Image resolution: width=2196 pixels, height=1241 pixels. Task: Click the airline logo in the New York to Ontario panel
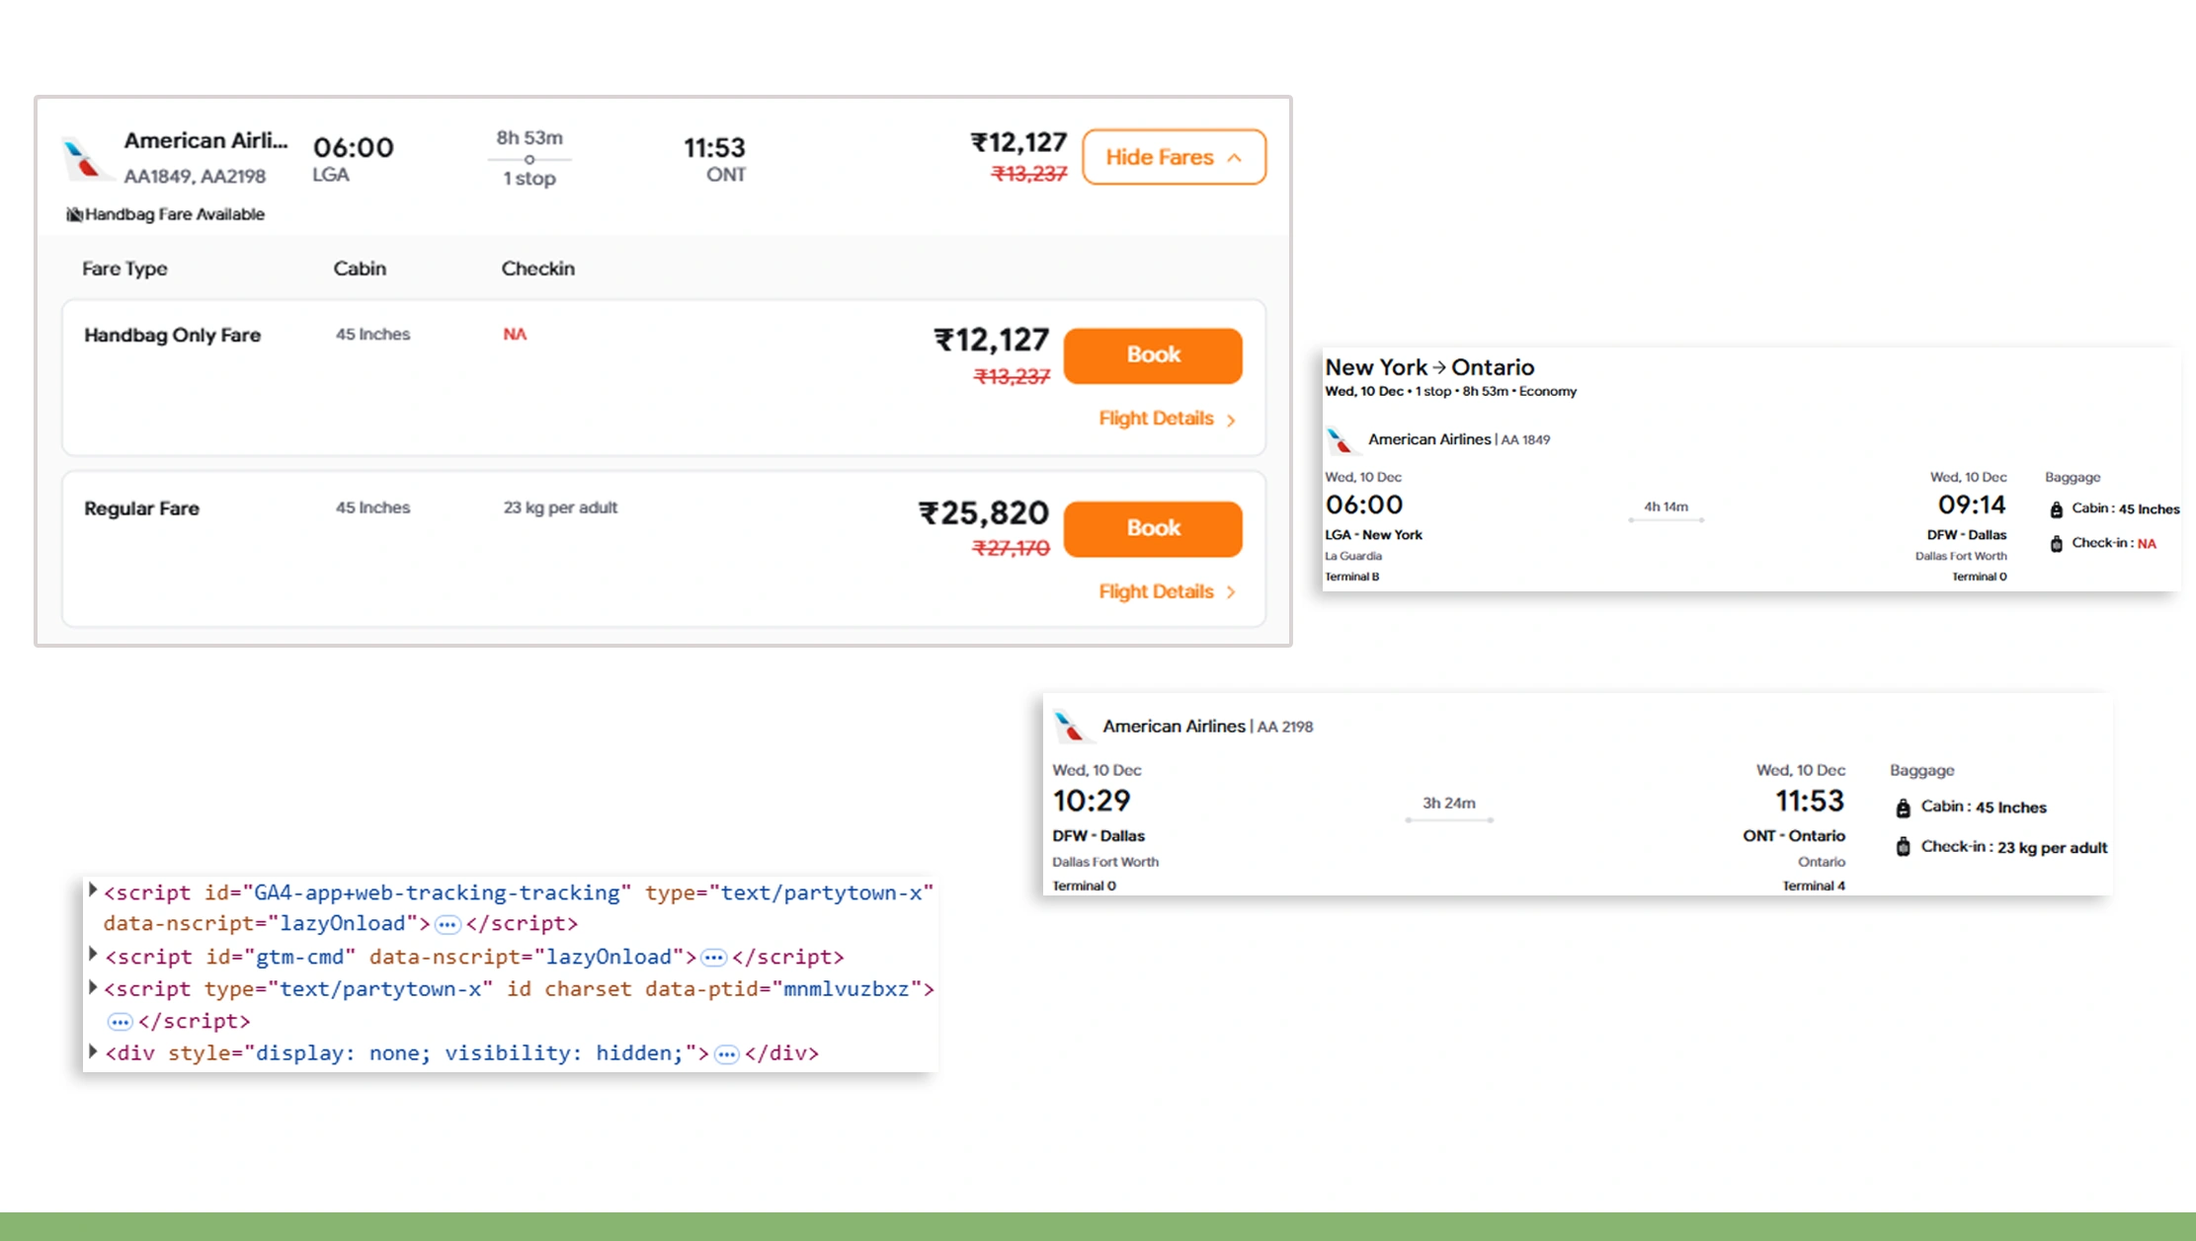(1341, 438)
